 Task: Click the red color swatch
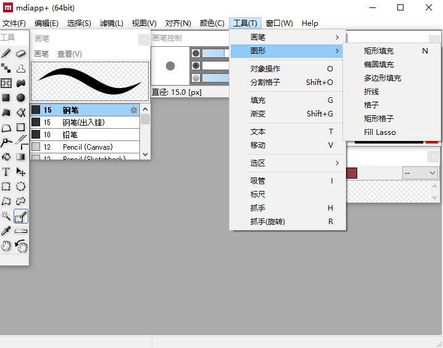coord(352,173)
